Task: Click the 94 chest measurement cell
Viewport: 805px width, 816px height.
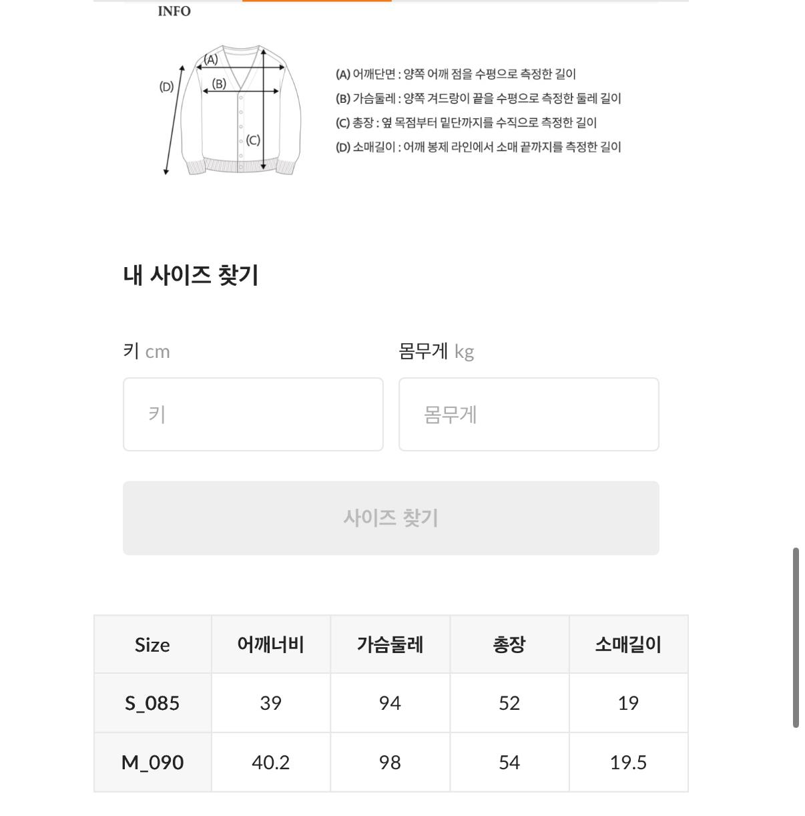Action: (390, 703)
